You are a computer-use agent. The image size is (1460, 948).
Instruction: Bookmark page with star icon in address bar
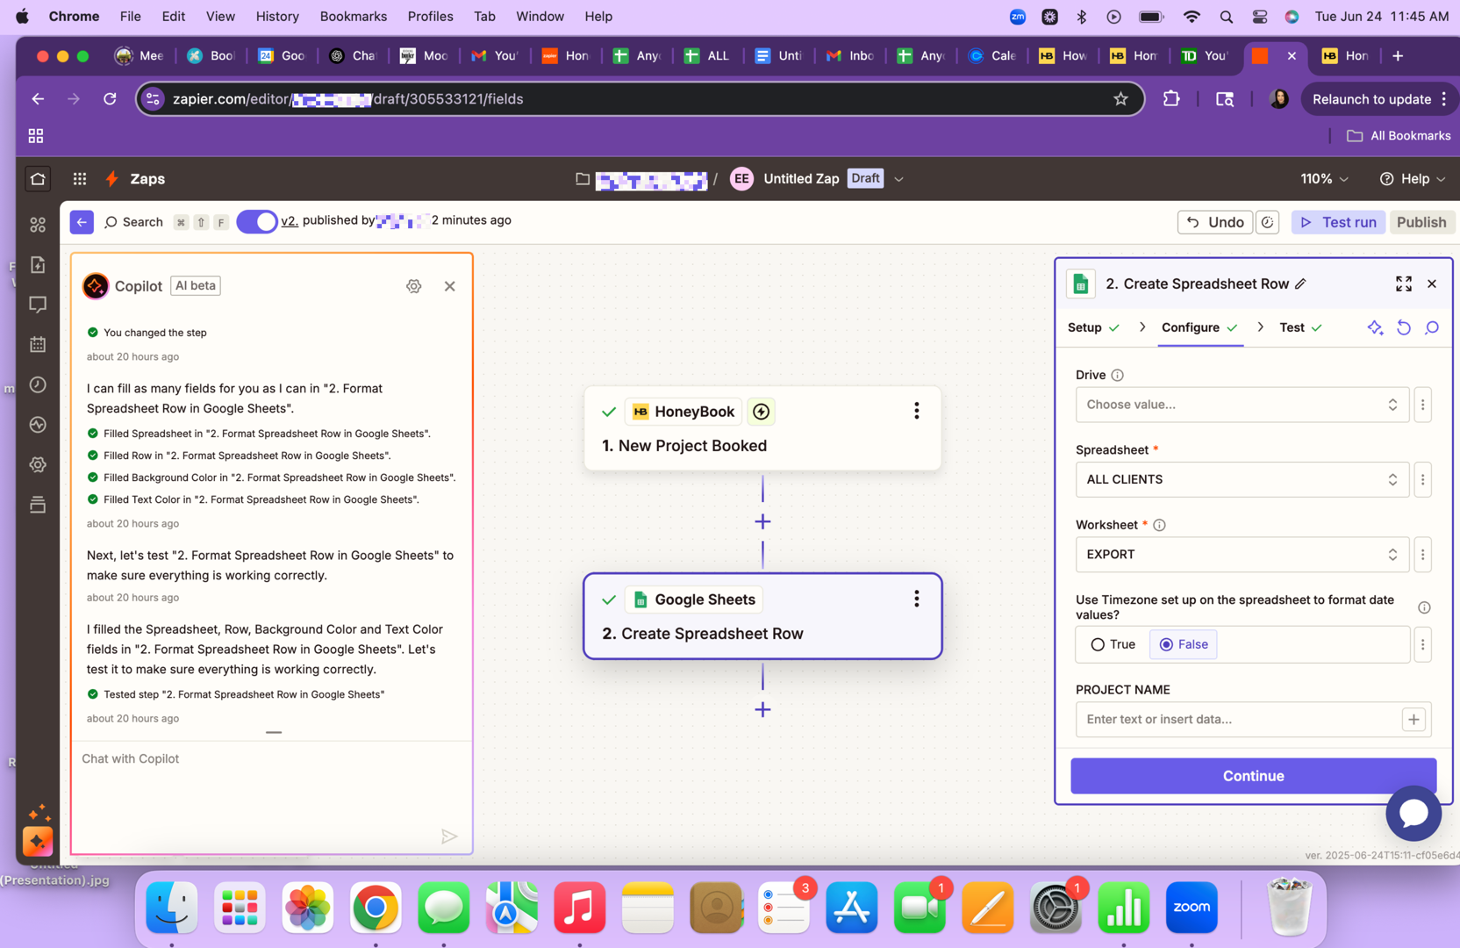pyautogui.click(x=1120, y=99)
